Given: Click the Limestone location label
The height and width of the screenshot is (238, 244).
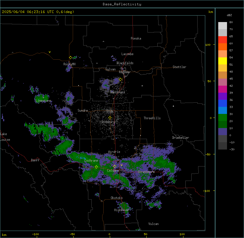Looking at the screenshot, I should tap(43, 101).
